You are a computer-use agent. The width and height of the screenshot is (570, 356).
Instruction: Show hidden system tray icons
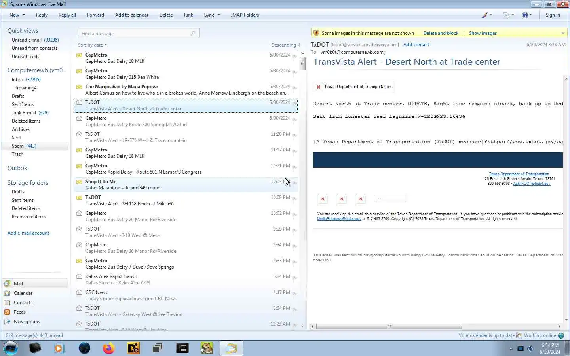coord(511,348)
